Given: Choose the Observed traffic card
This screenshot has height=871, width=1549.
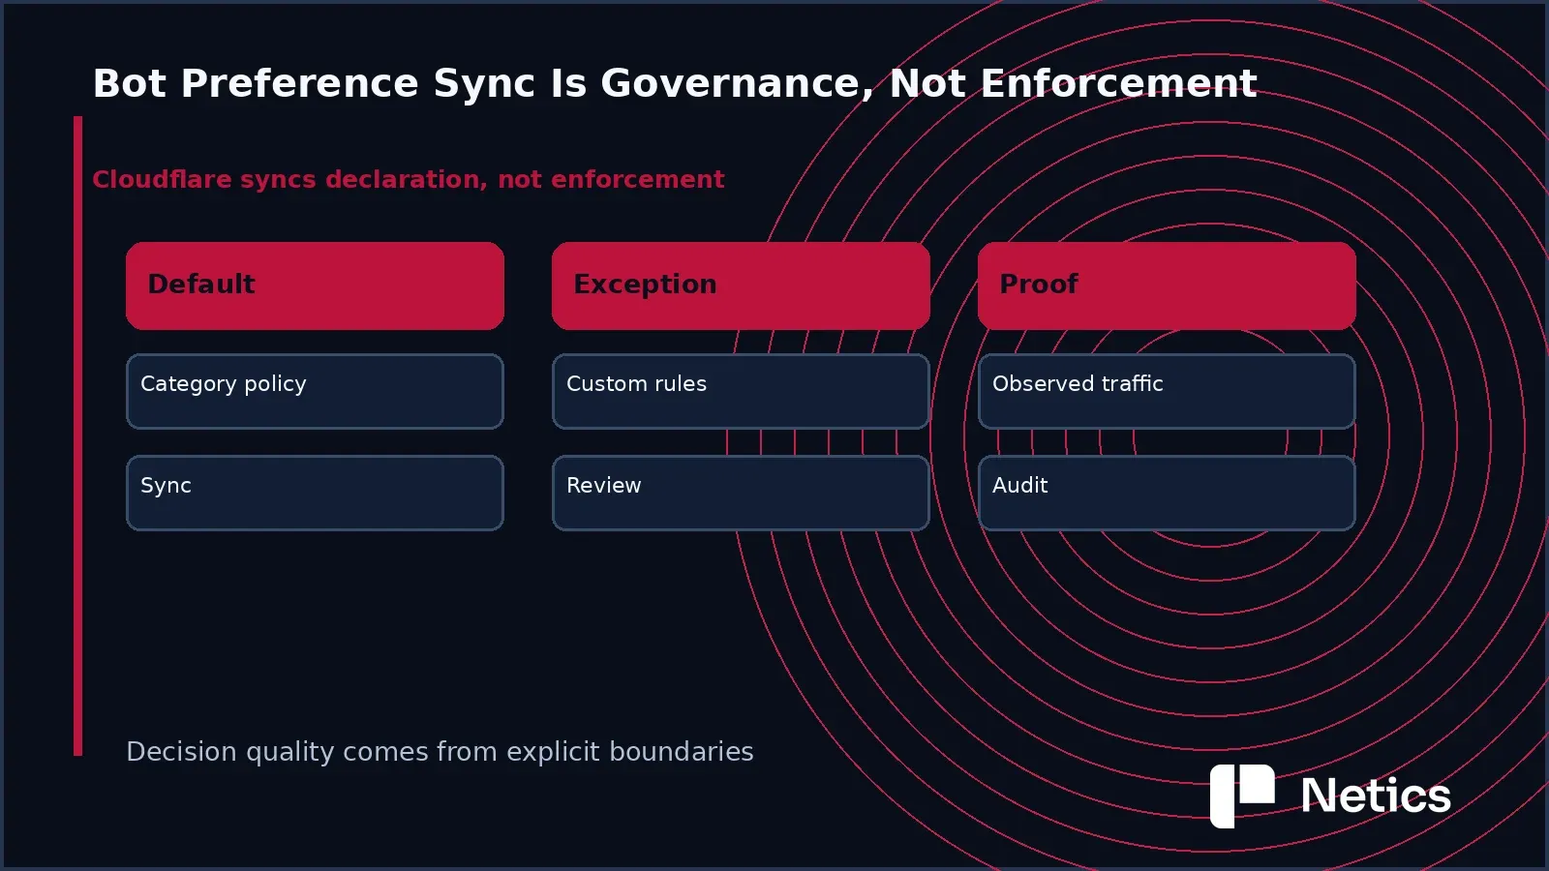Looking at the screenshot, I should 1167,391.
